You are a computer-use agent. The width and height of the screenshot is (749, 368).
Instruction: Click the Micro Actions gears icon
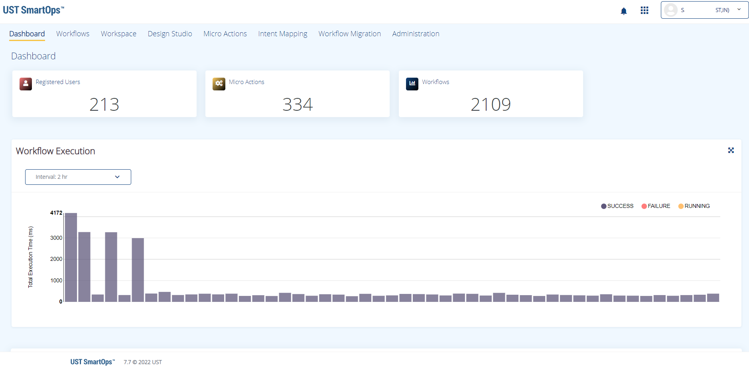point(219,84)
